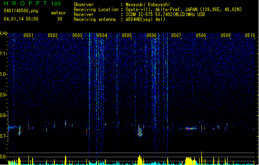Screen dimensions: 259x165
Task: Click the ICOM IC-575 receiver value
Action: pos(166,14)
